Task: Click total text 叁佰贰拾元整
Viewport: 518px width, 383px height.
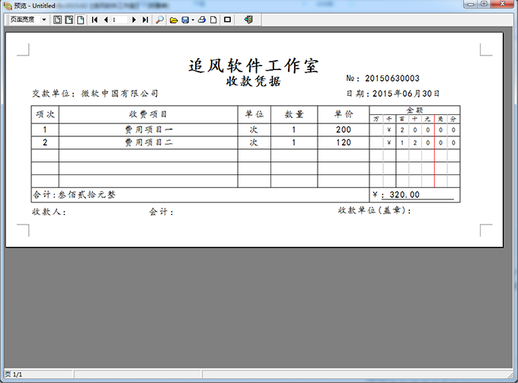Action: (x=87, y=195)
